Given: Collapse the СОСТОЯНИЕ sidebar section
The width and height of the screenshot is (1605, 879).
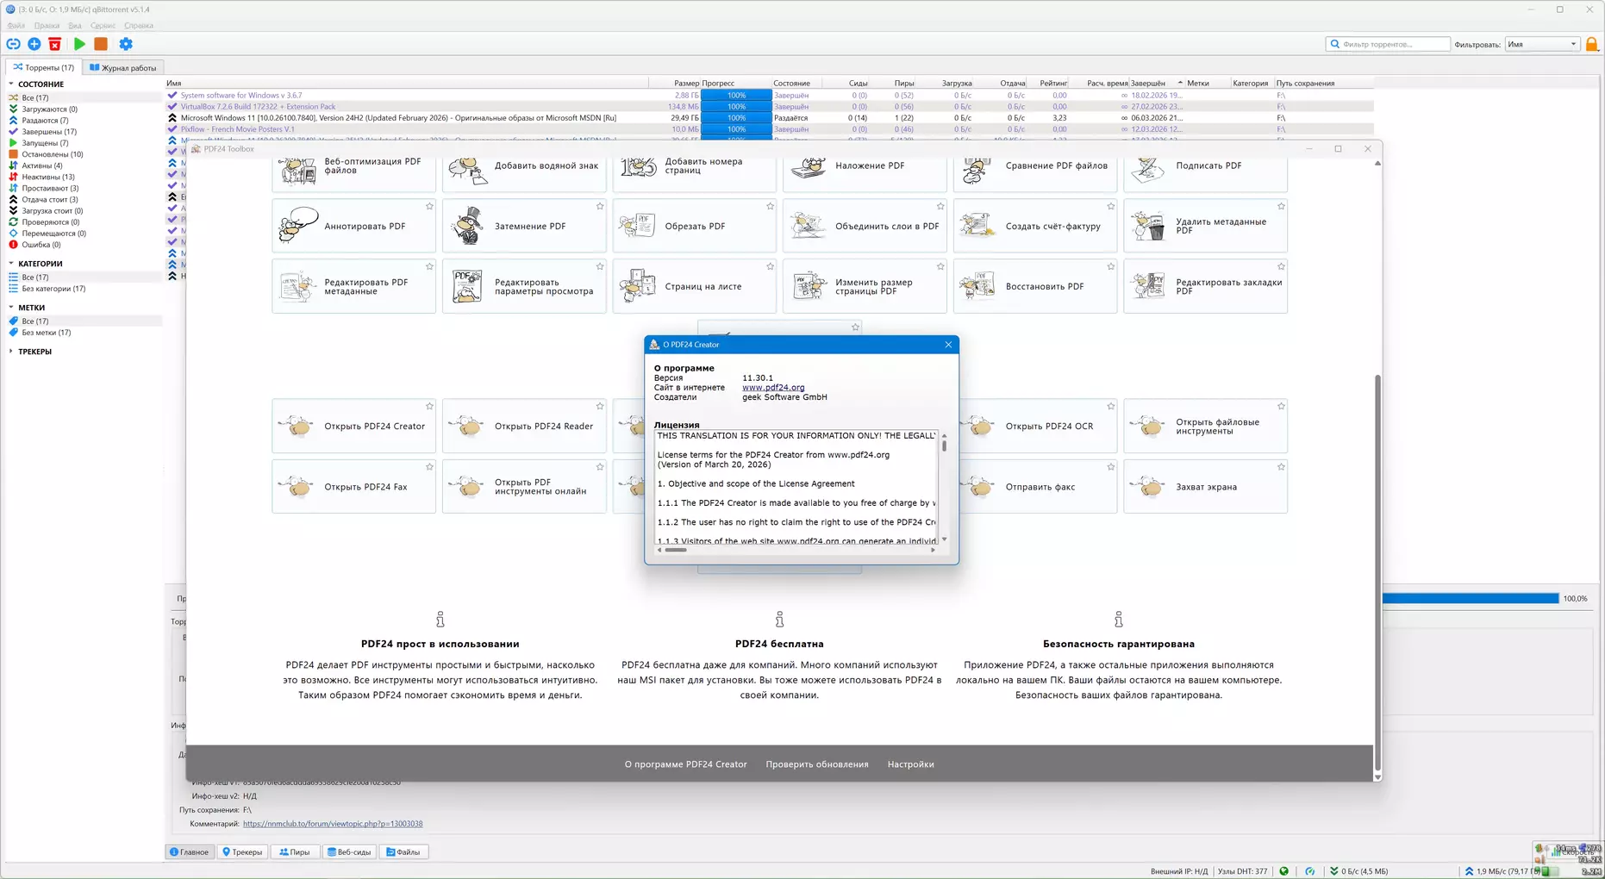Looking at the screenshot, I should (x=11, y=84).
